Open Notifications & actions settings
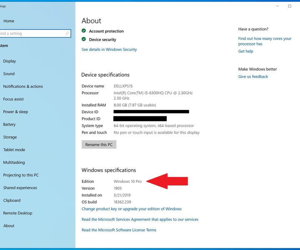This screenshot has width=300, height=250. pos(23,86)
